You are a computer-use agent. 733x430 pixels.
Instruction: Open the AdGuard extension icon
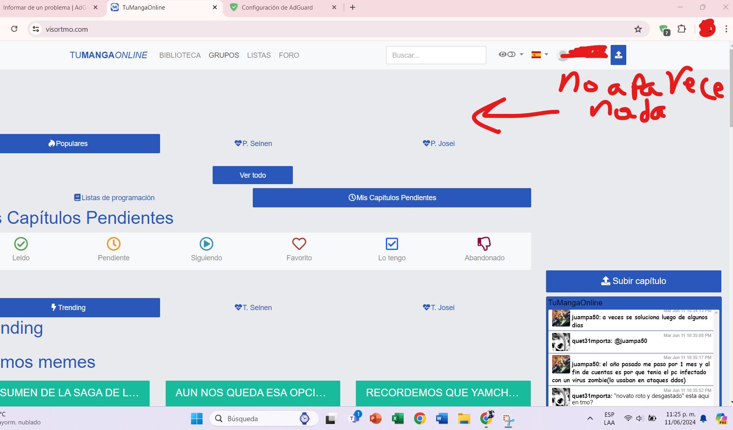tap(664, 29)
